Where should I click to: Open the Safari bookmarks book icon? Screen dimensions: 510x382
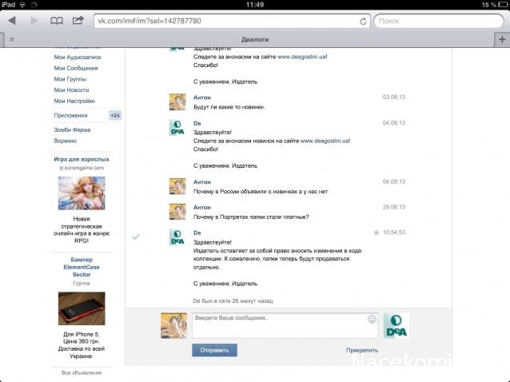coord(57,20)
